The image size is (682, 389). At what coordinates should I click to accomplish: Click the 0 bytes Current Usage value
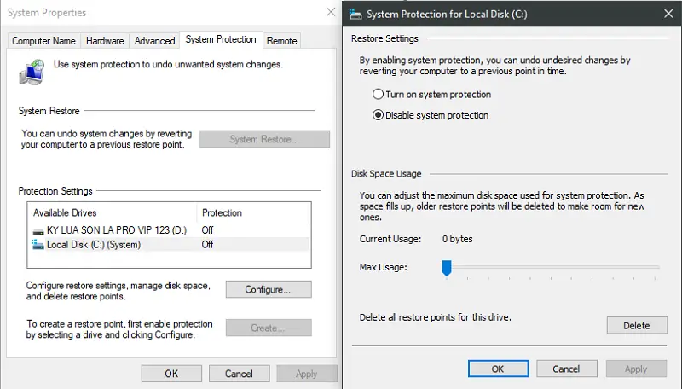(457, 239)
